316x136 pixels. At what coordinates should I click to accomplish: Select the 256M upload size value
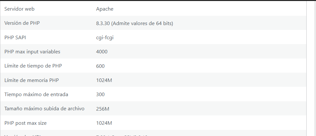pos(102,109)
